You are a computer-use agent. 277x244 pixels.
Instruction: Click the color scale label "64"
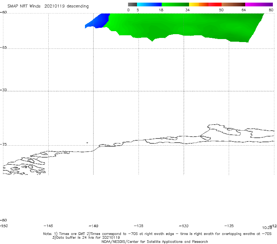click(x=244, y=10)
